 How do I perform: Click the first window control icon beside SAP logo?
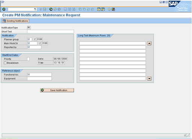click(161, 2)
